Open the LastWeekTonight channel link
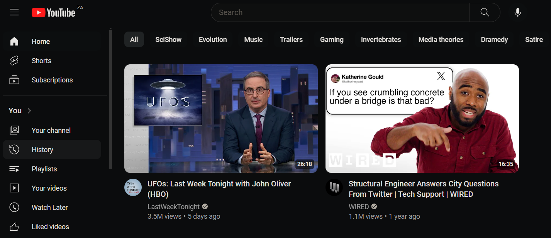The width and height of the screenshot is (551, 238). pyautogui.click(x=174, y=206)
